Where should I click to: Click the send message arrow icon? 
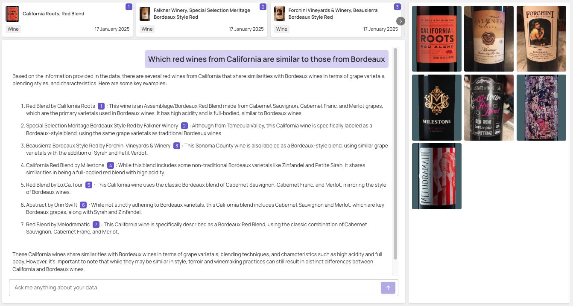tap(388, 287)
